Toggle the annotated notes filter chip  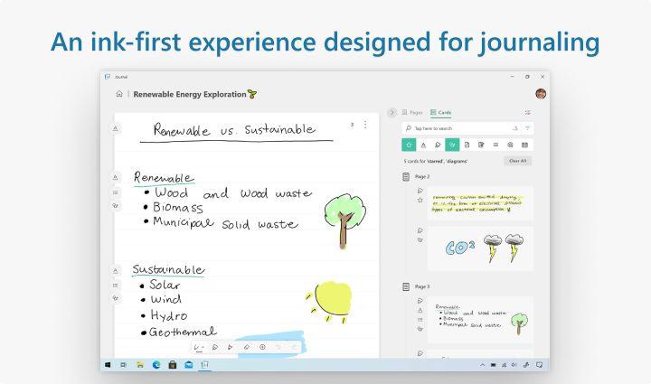click(481, 145)
